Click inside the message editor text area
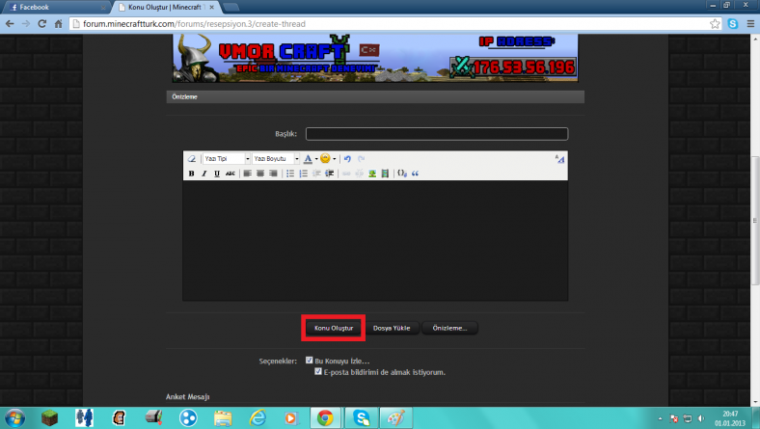The image size is (760, 429). 375,240
